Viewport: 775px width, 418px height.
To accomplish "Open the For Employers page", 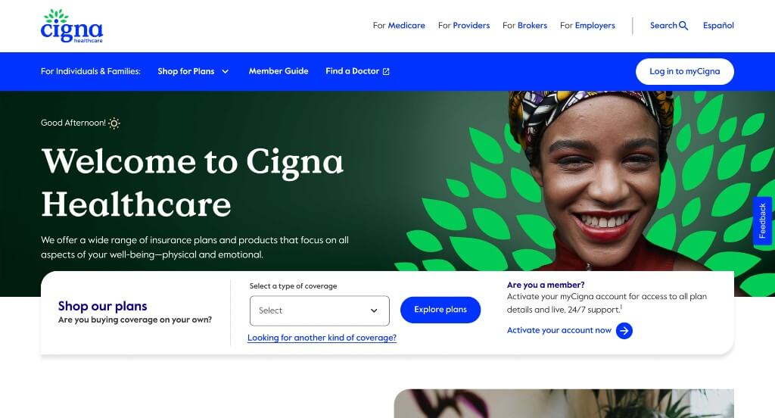I will tap(587, 25).
